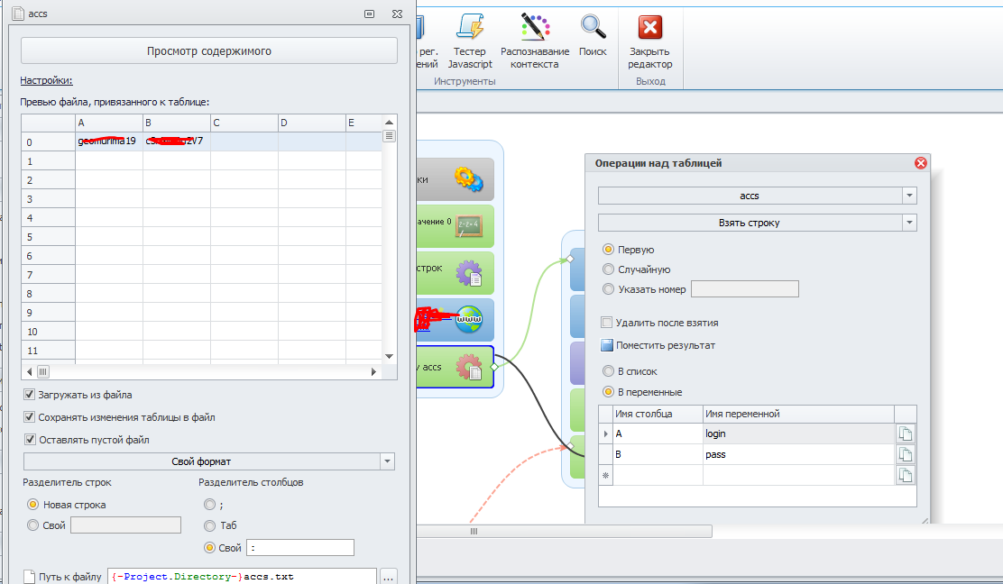Choose the В переменные radio option
Image resolution: width=1003 pixels, height=584 pixels.
(x=608, y=392)
